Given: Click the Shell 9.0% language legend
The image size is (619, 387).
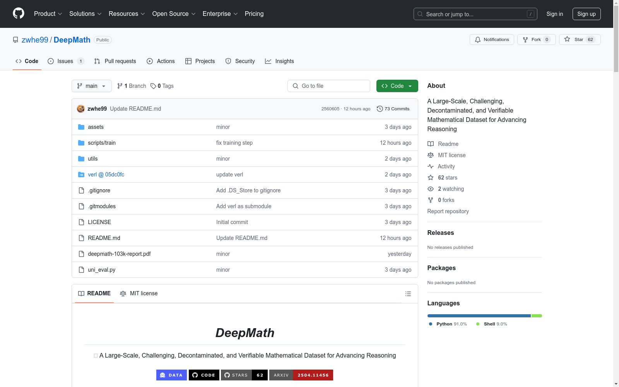Looking at the screenshot, I should coord(492,324).
